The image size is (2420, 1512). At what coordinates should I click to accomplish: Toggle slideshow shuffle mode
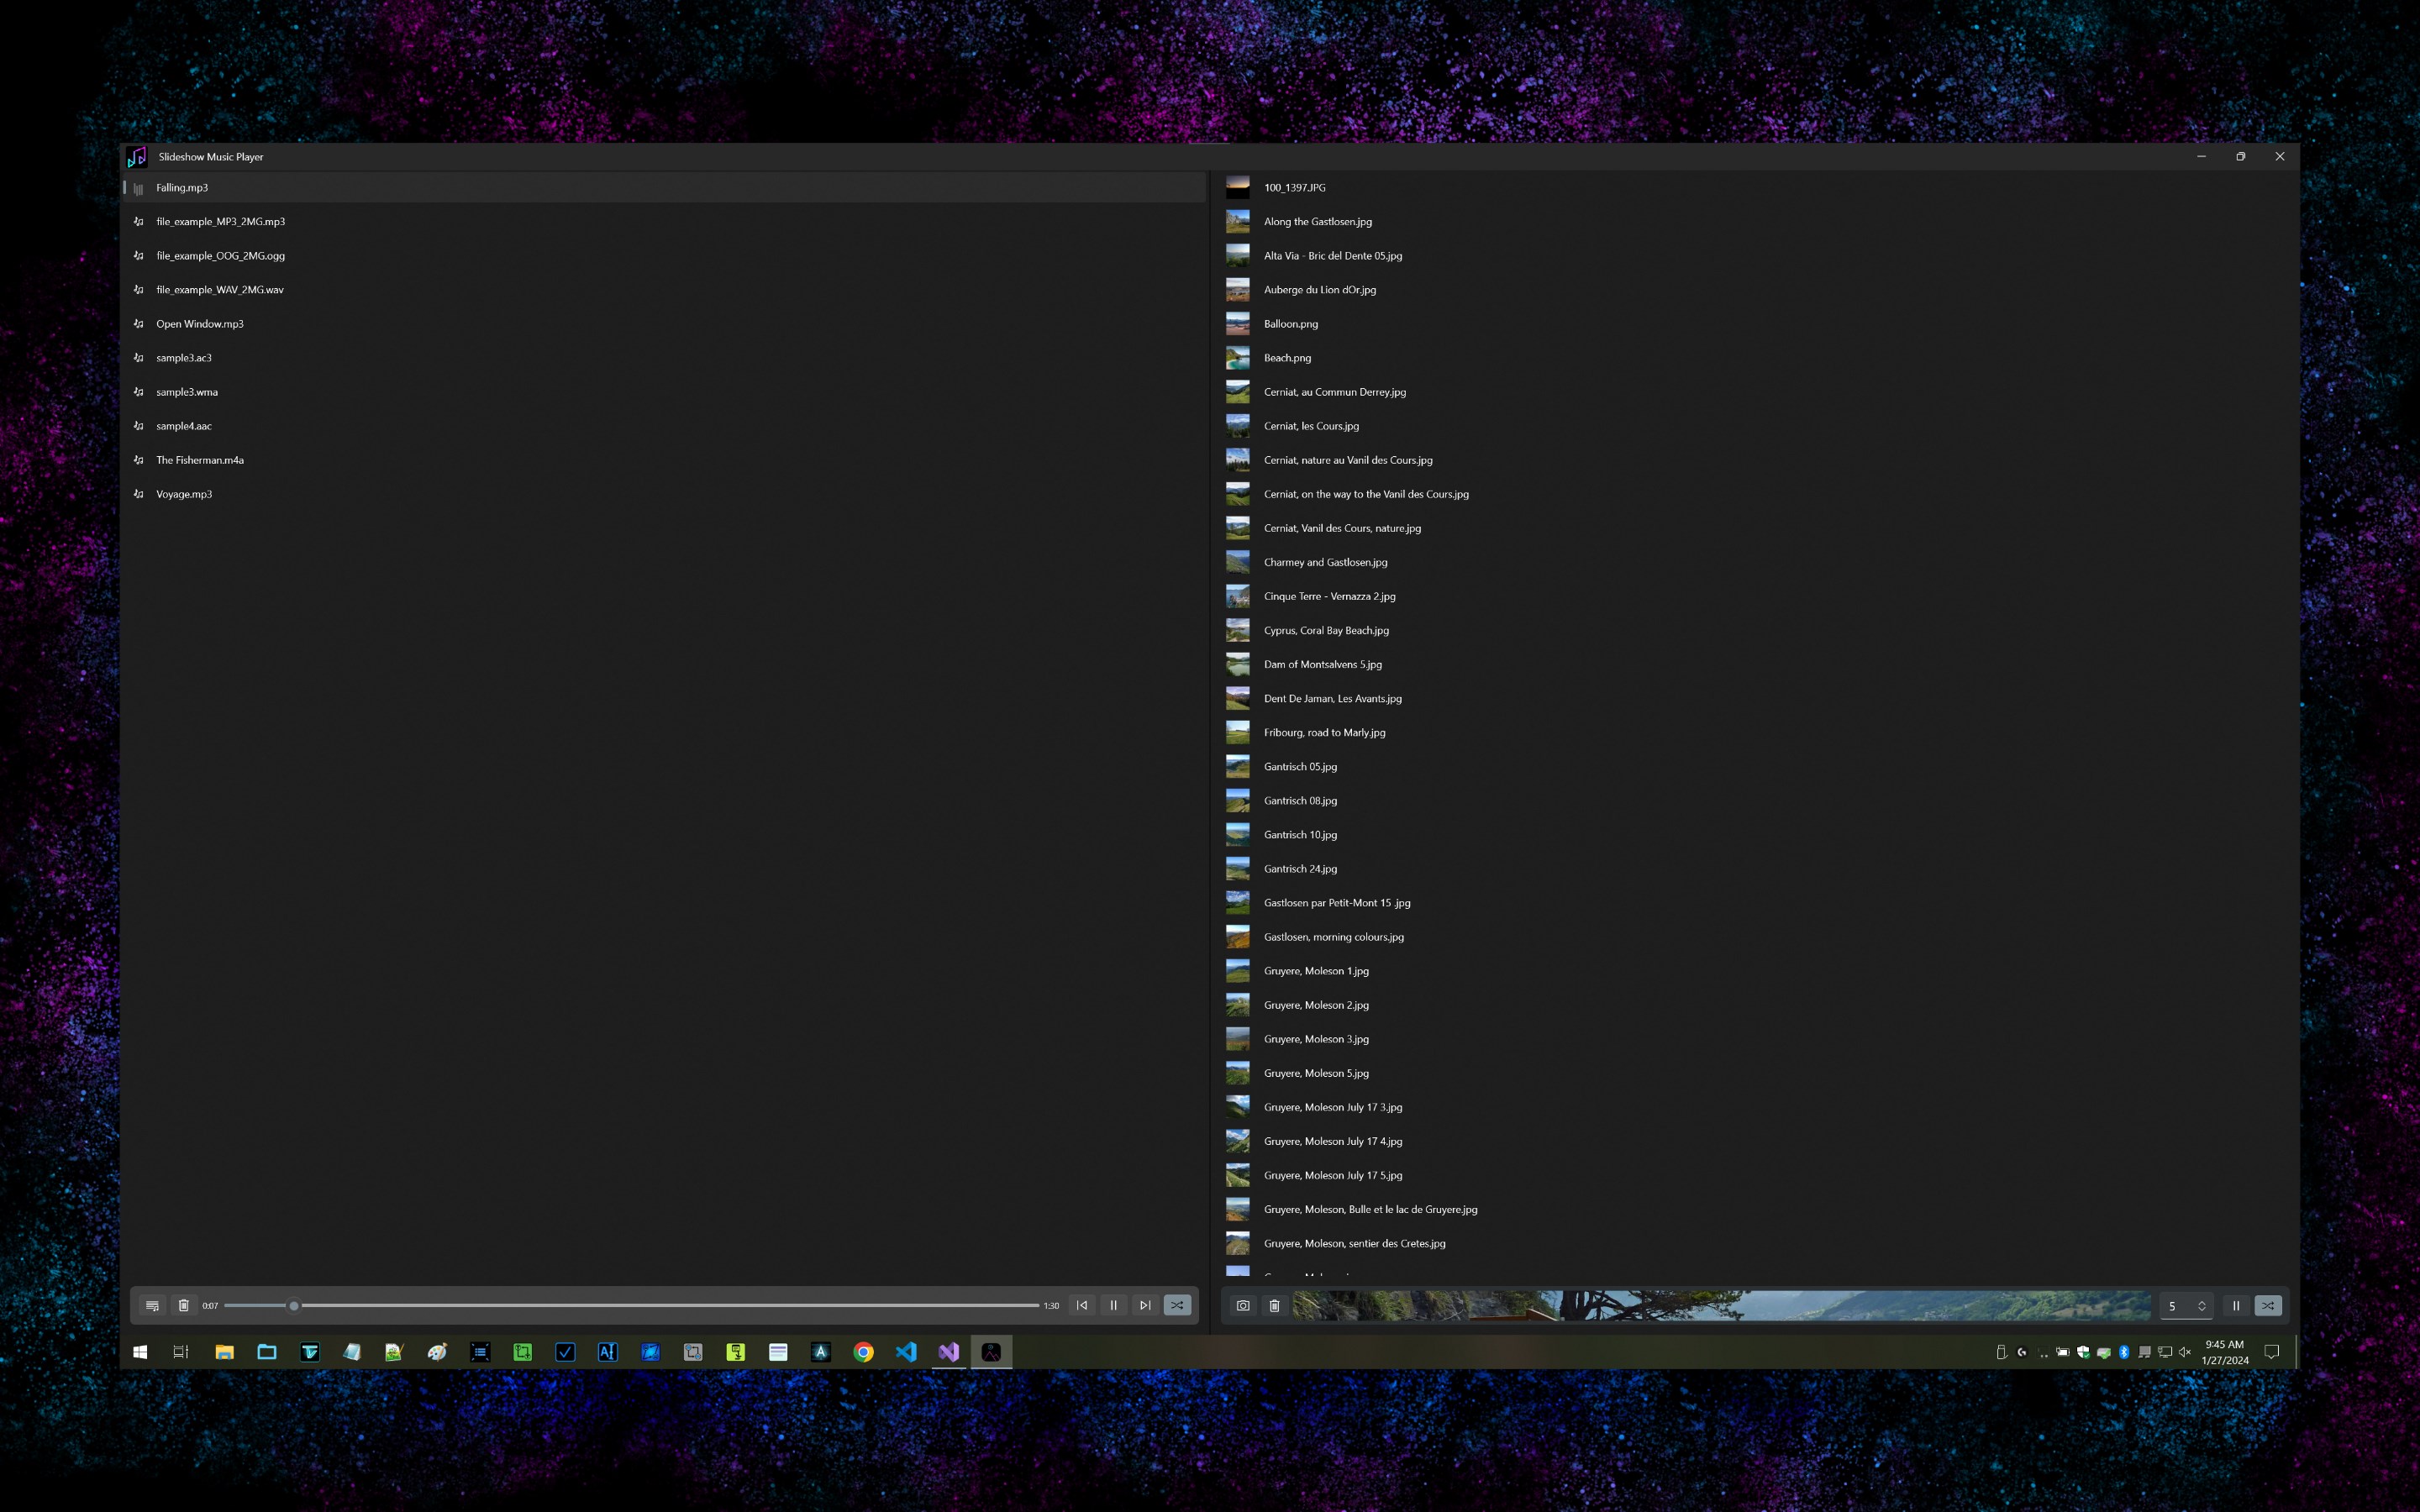[x=2268, y=1305]
